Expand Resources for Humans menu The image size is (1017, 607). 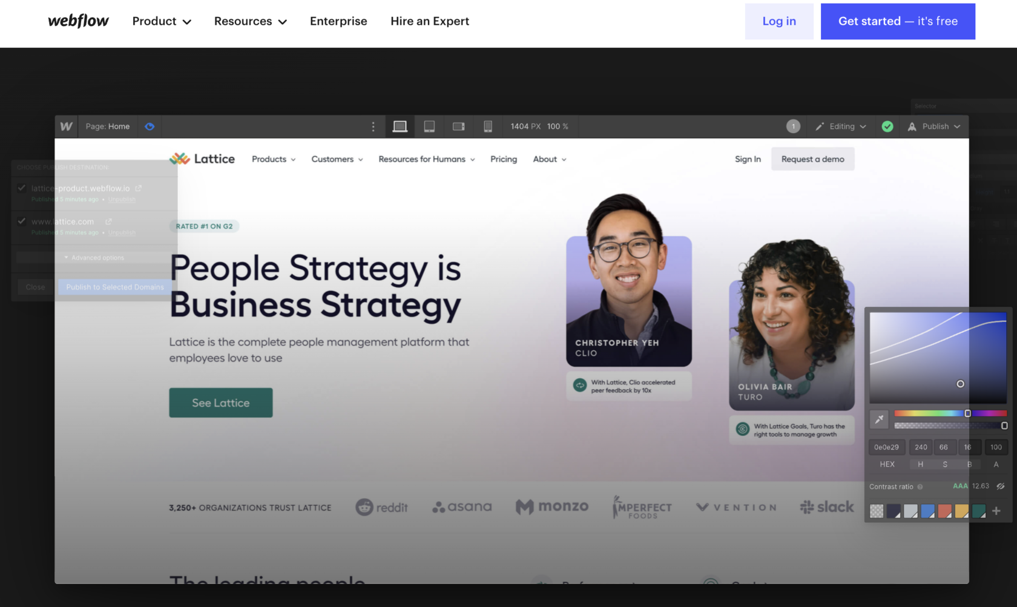point(427,159)
